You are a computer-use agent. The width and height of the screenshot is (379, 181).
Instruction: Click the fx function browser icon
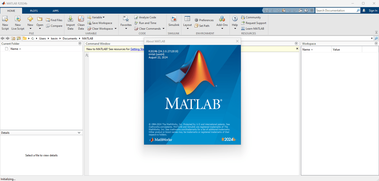(87, 55)
